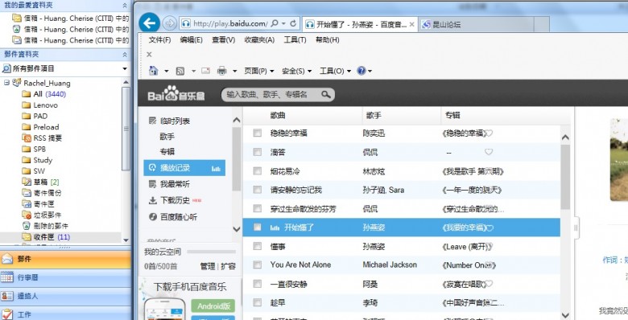
Task: Click the search magnifier in the address bar
Action: click(x=275, y=23)
